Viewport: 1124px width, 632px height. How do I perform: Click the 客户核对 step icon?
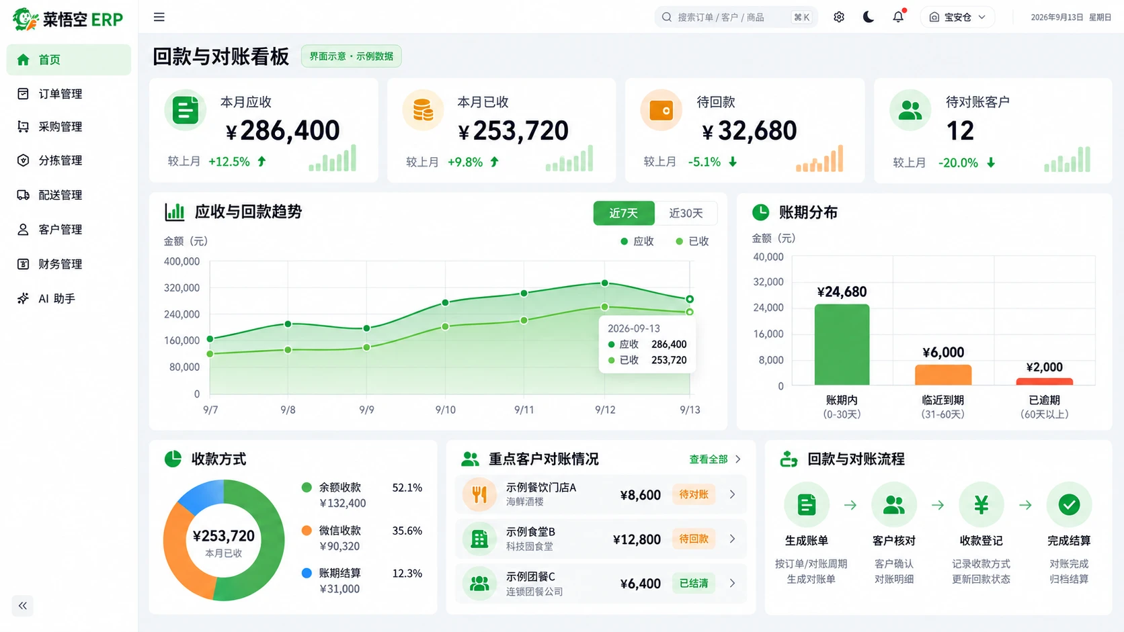894,504
